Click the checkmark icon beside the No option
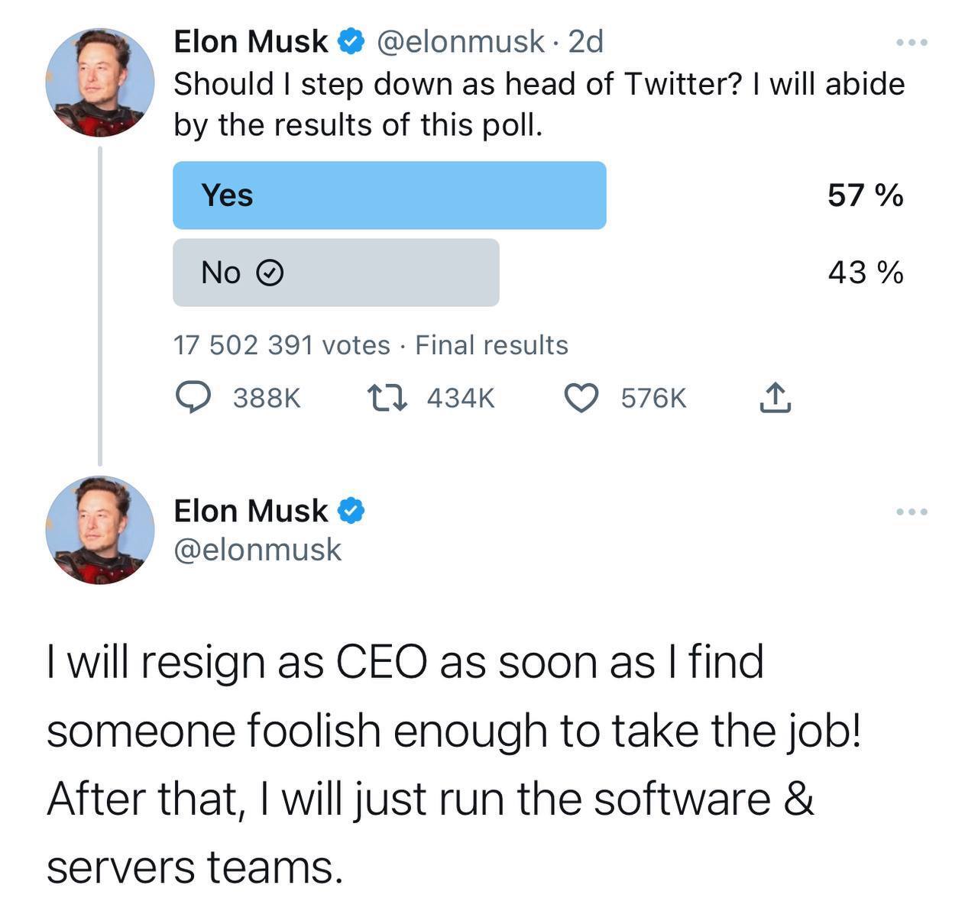This screenshot has width=978, height=917. 269,273
